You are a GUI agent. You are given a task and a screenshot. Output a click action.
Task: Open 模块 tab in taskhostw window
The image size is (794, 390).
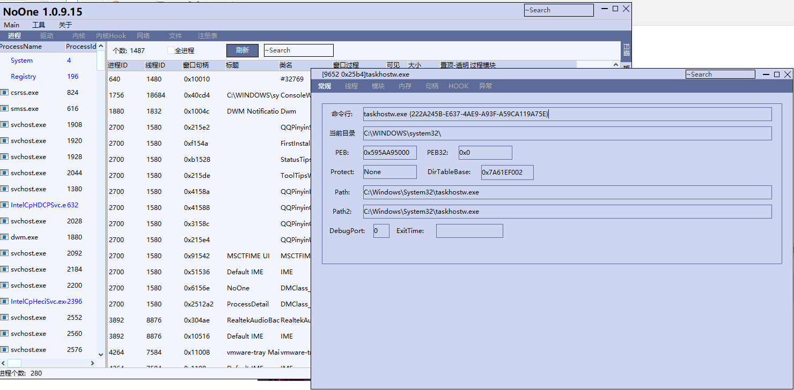click(378, 86)
